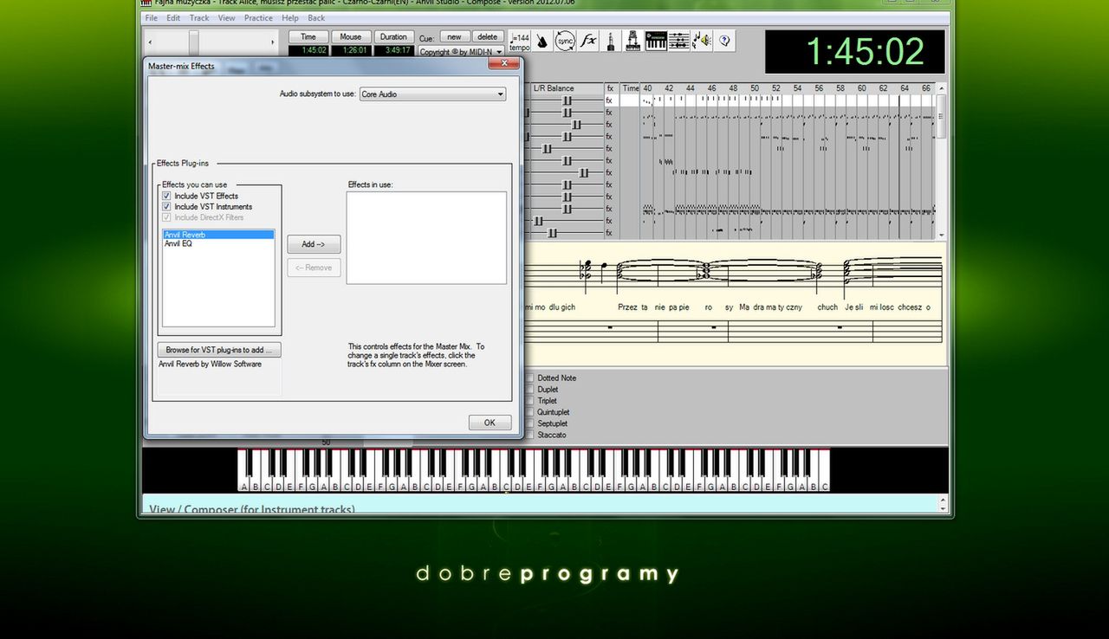Click the sync circle toolbar icon

pos(565,41)
